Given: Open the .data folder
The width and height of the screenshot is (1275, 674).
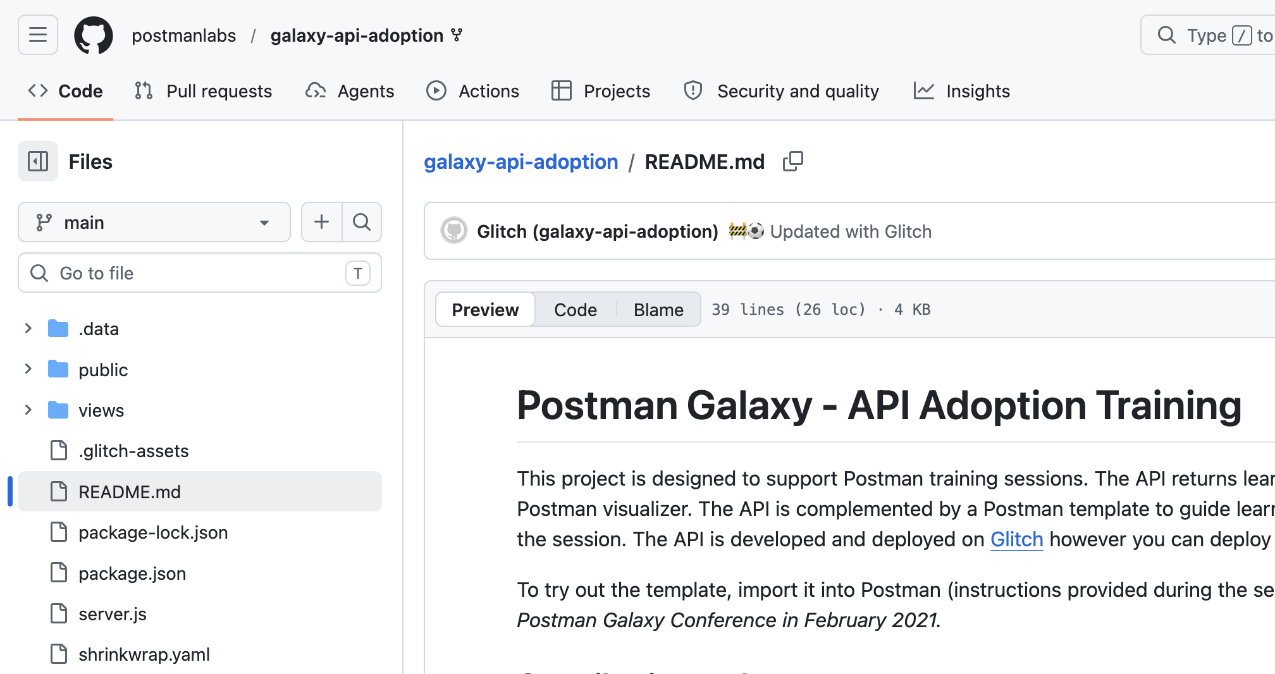Looking at the screenshot, I should point(99,329).
